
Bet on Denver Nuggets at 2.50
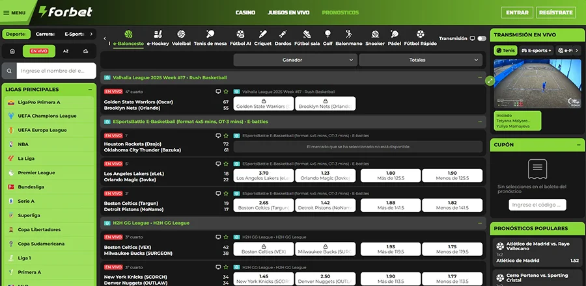point(325,279)
